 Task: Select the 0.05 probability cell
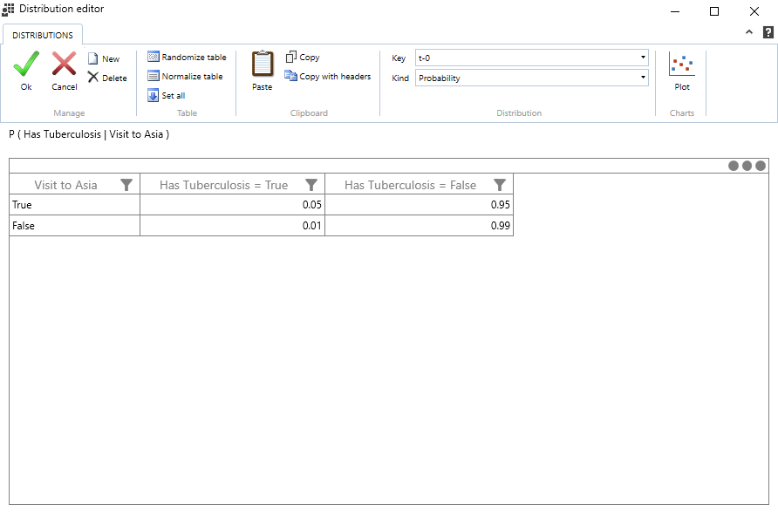pos(232,205)
